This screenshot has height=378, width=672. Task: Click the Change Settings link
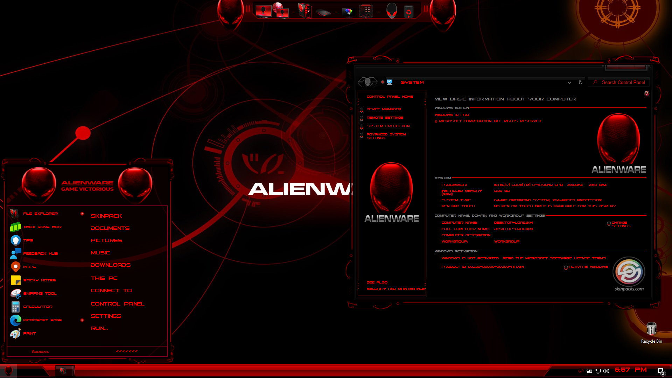620,224
